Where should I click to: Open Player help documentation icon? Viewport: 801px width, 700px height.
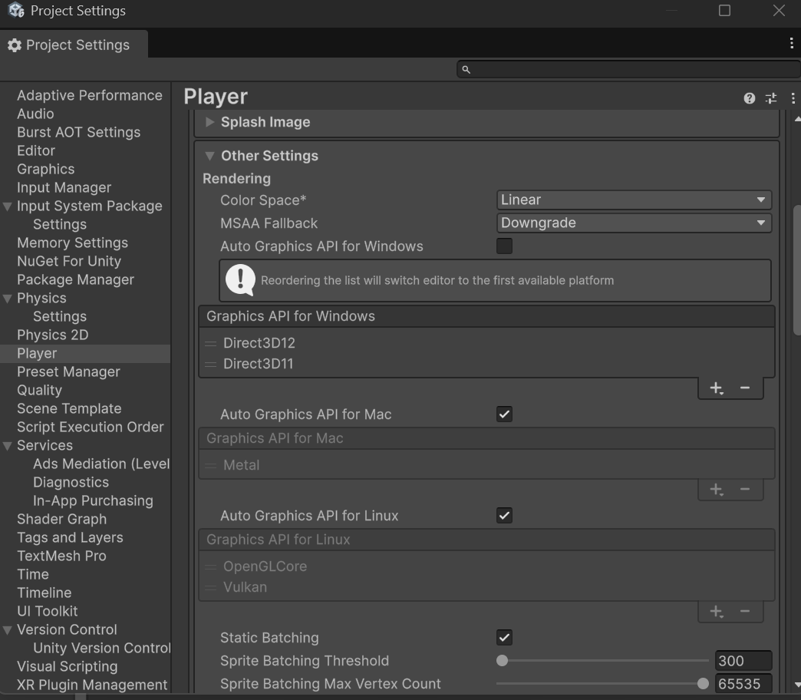(x=749, y=98)
